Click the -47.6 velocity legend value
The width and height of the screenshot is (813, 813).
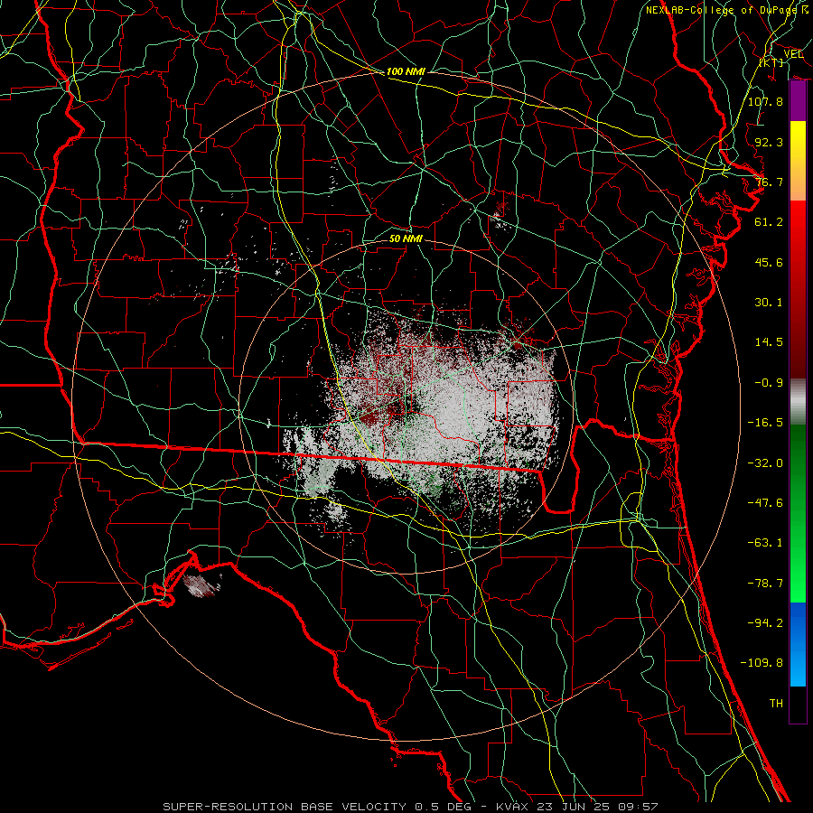765,503
